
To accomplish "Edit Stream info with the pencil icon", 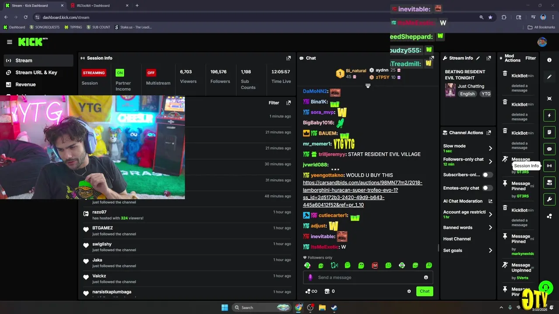I will (x=478, y=58).
